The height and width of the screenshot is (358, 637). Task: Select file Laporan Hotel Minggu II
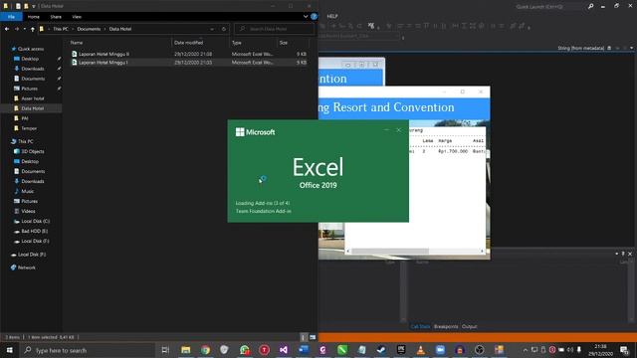click(x=104, y=54)
